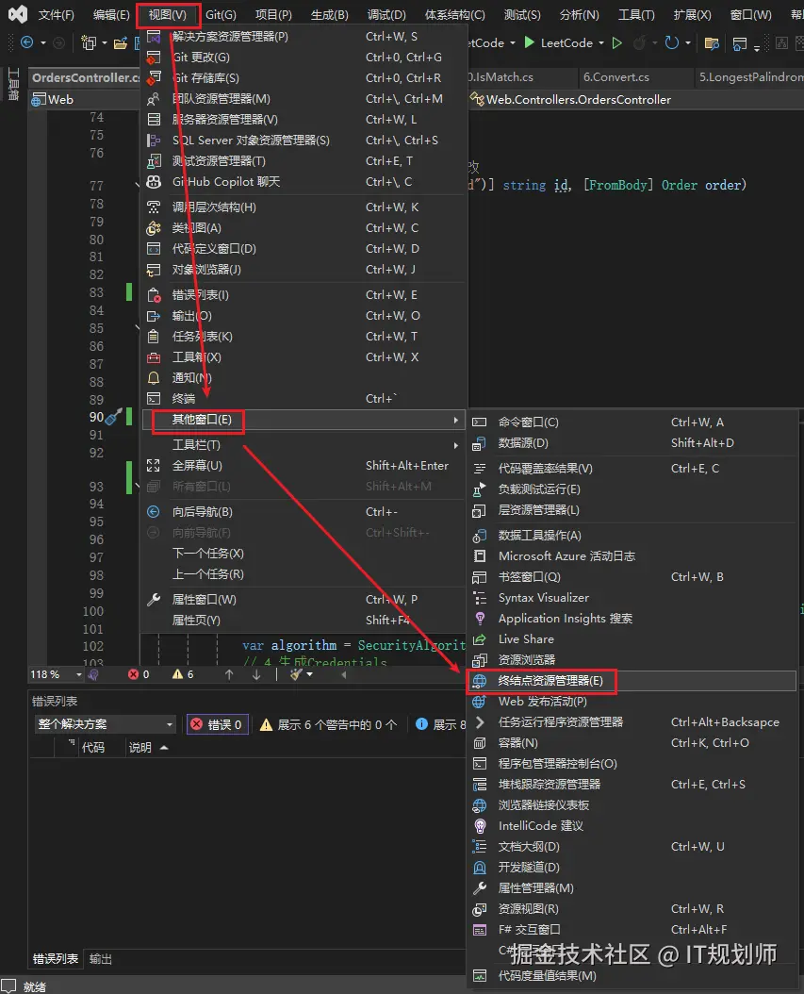Click the 开发隧道(D) icon

pyautogui.click(x=480, y=868)
